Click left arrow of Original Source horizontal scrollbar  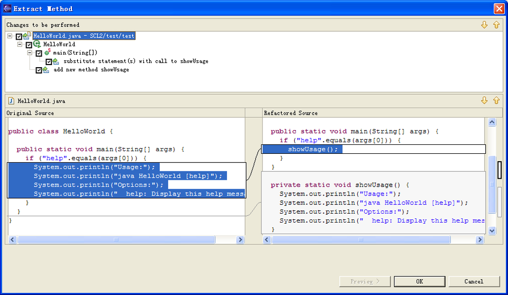click(x=13, y=239)
